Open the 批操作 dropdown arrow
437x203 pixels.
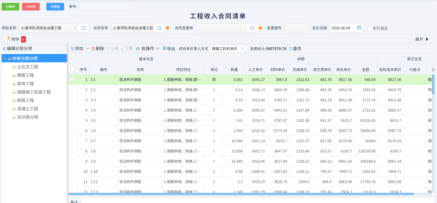pyautogui.click(x=158, y=49)
